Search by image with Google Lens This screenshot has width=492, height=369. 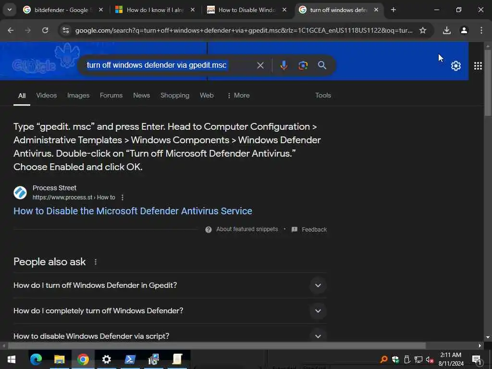point(303,65)
